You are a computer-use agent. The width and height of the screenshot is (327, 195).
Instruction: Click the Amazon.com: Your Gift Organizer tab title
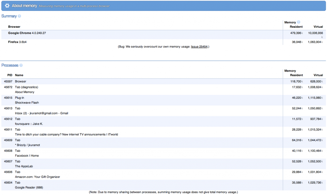(x=37, y=177)
